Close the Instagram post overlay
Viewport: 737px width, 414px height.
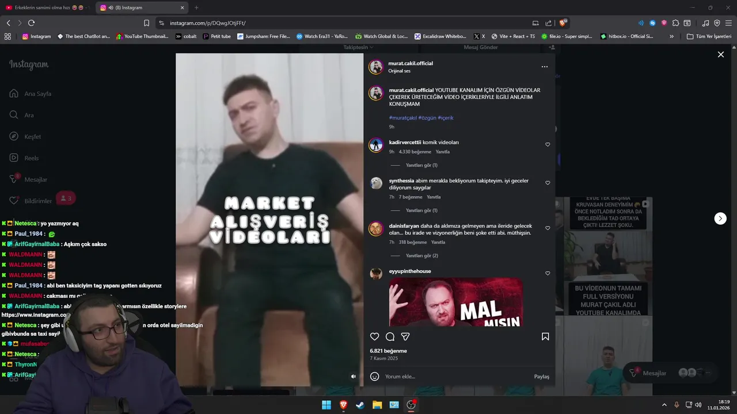tap(720, 55)
